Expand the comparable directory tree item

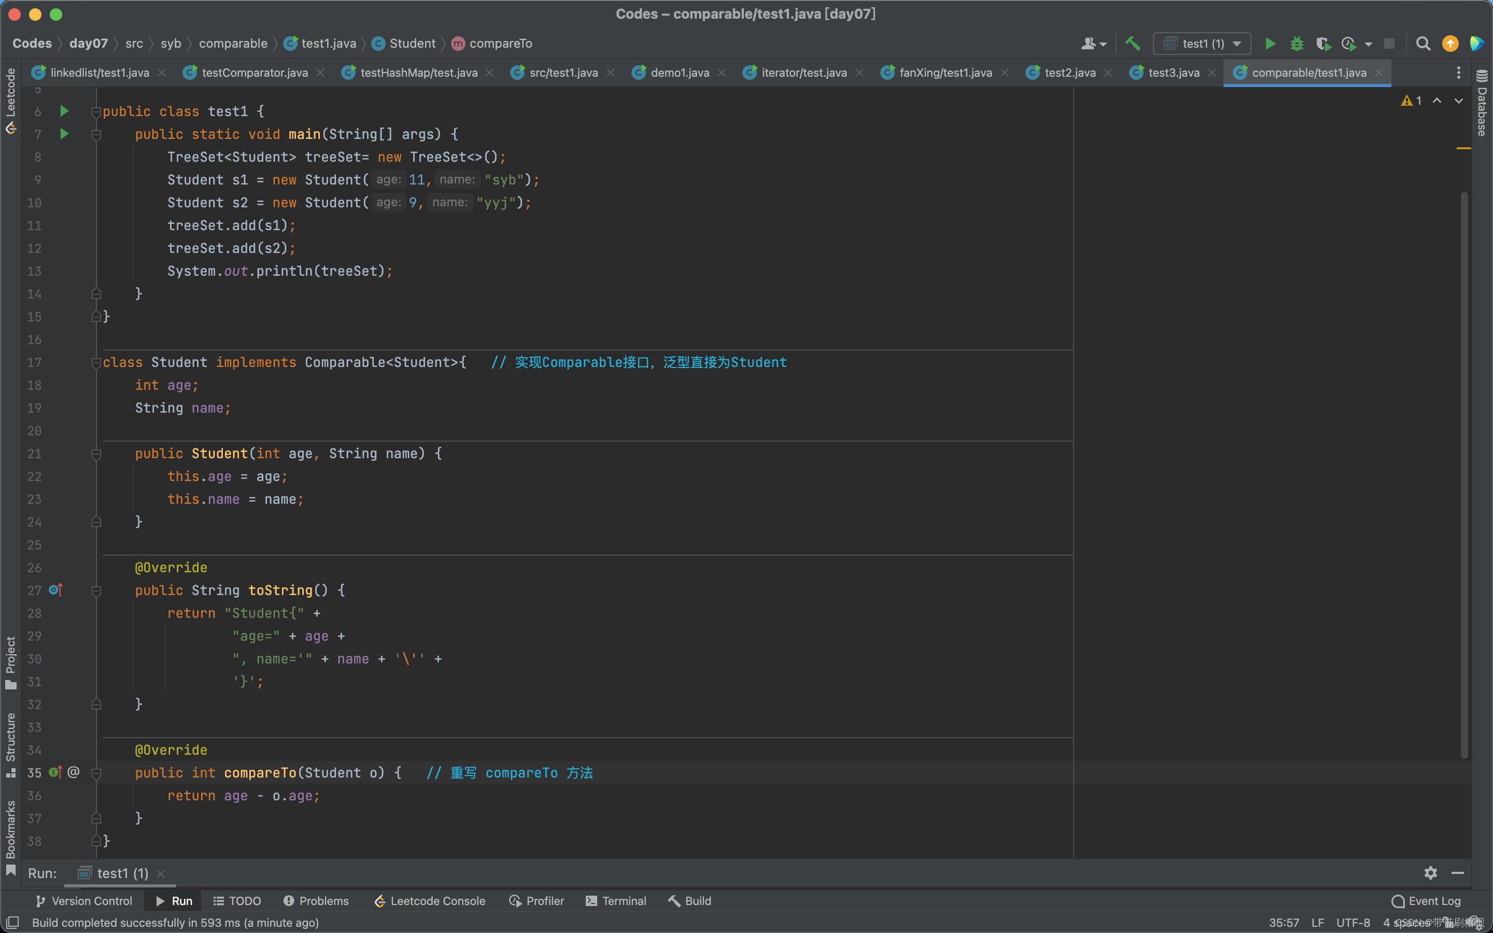click(233, 43)
